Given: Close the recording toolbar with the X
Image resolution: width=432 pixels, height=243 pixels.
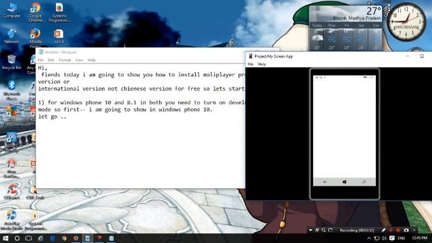Looking at the screenshot, I should coord(414,230).
